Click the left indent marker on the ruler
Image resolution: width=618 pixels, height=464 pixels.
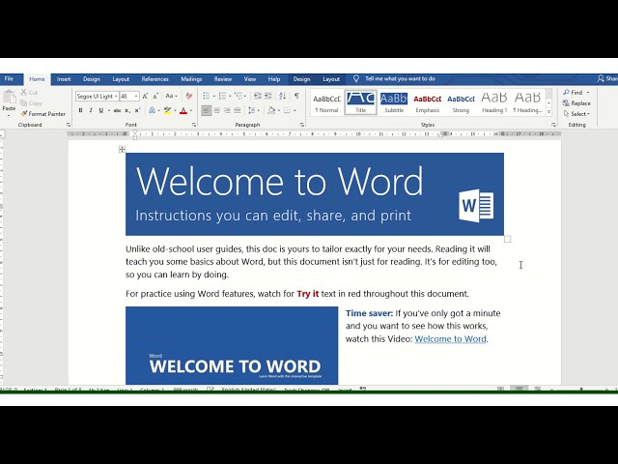pyautogui.click(x=135, y=137)
